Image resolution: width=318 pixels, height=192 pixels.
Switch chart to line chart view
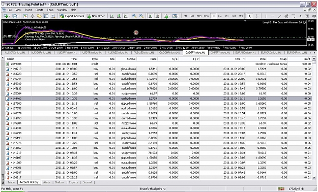click(x=126, y=16)
